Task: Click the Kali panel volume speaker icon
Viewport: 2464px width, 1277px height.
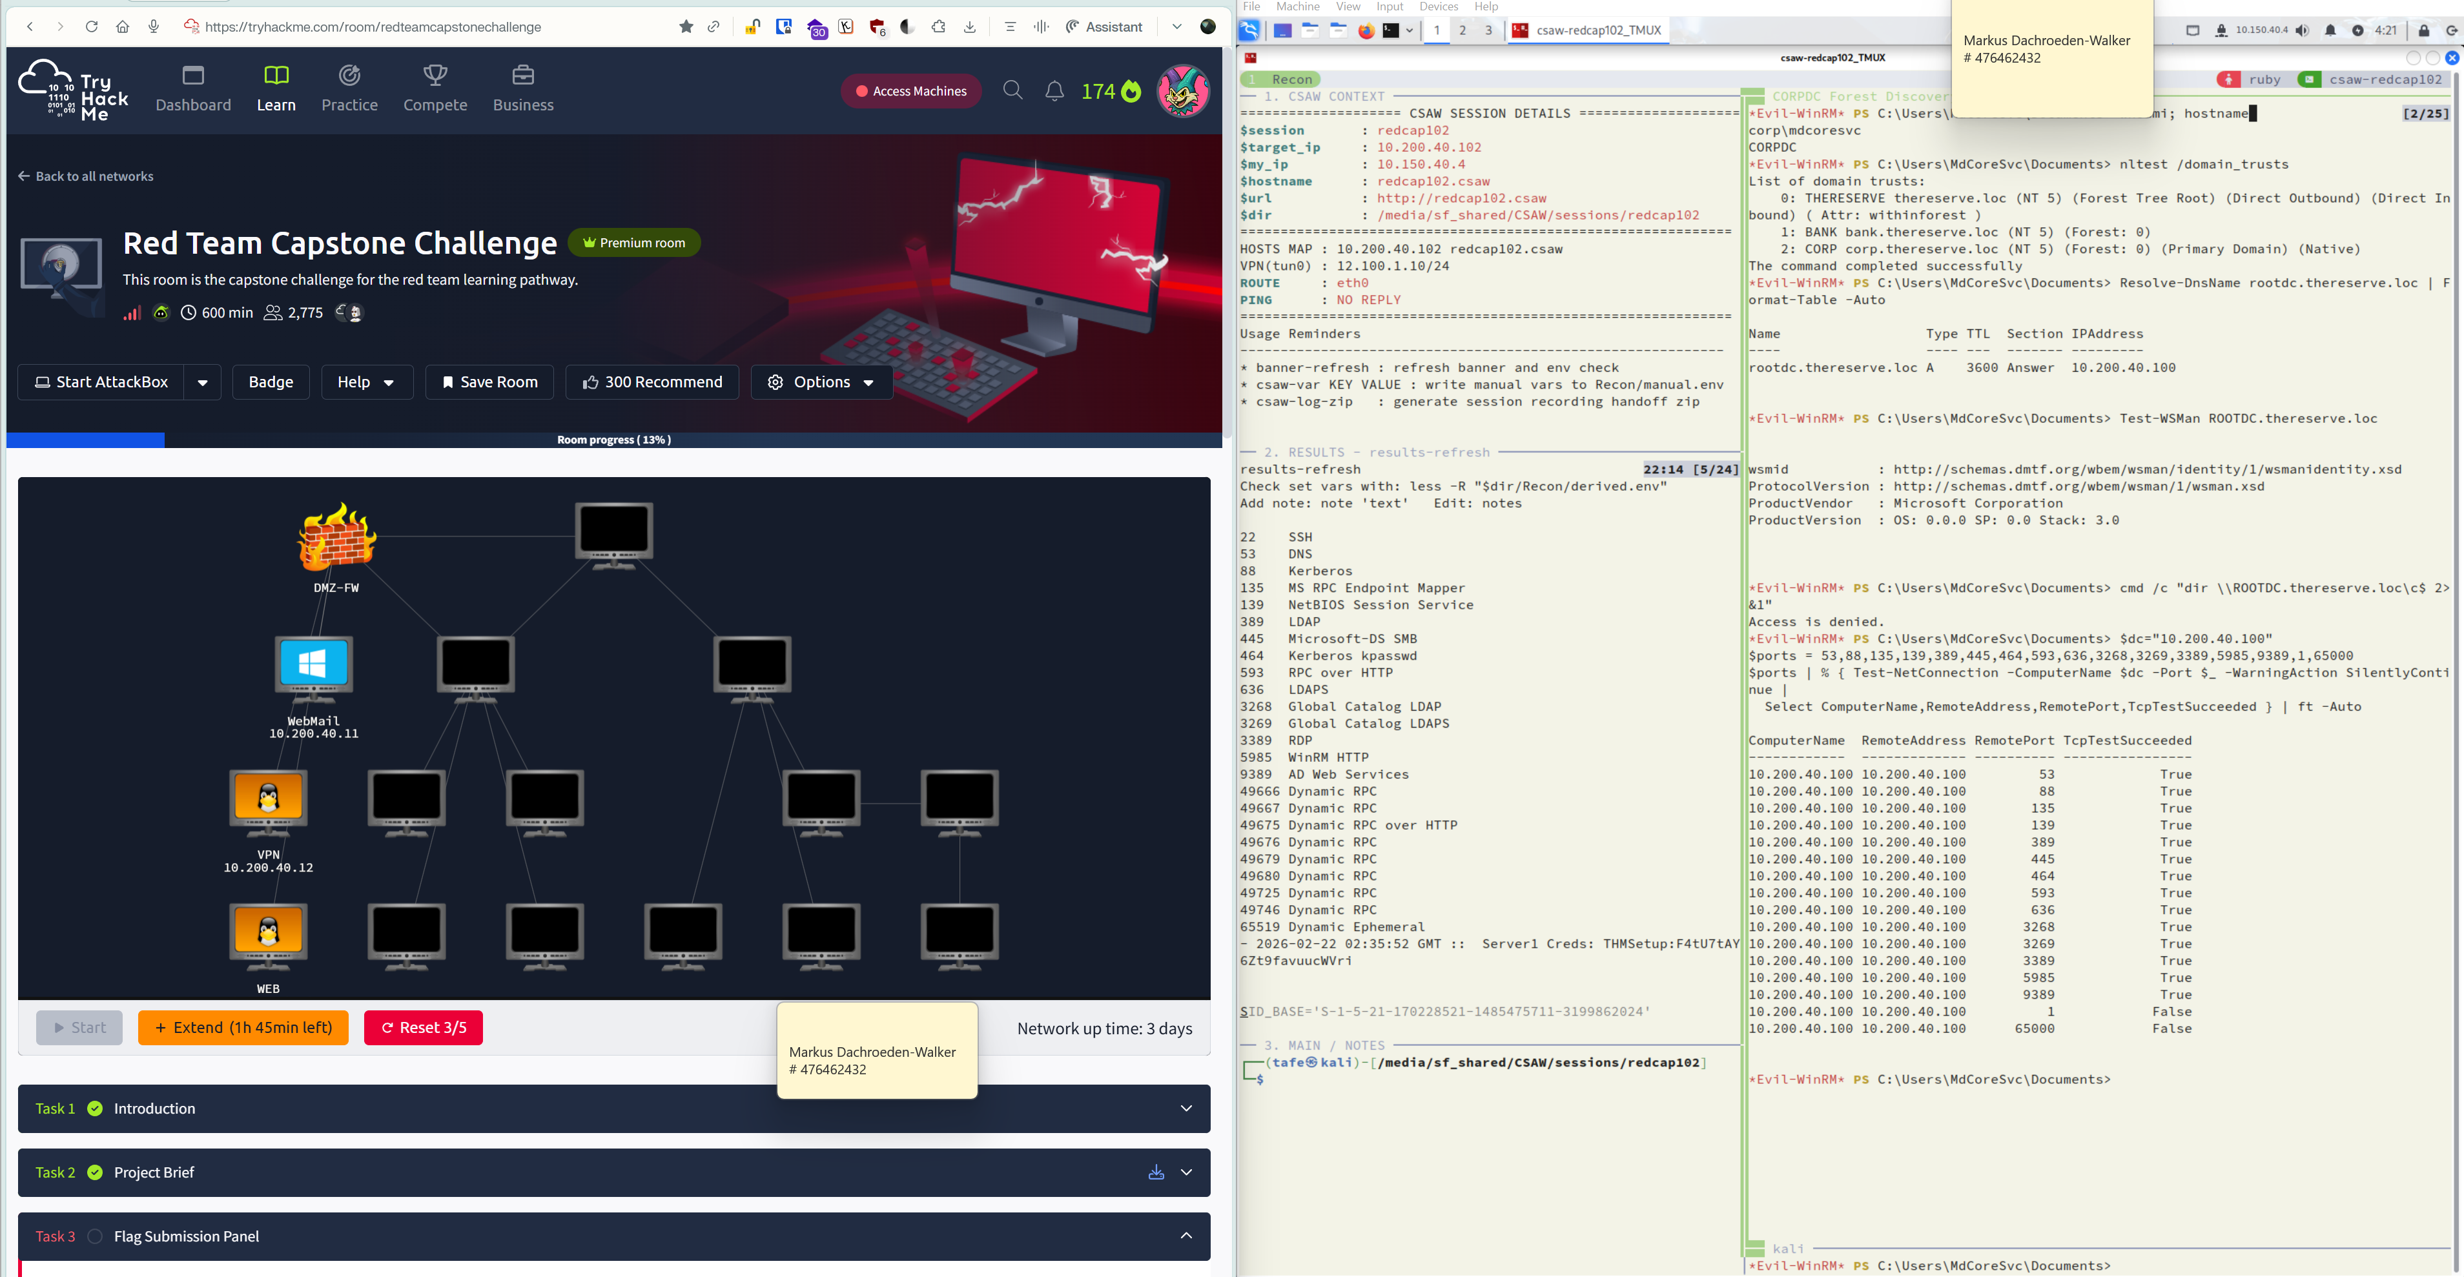Action: pyautogui.click(x=2303, y=30)
